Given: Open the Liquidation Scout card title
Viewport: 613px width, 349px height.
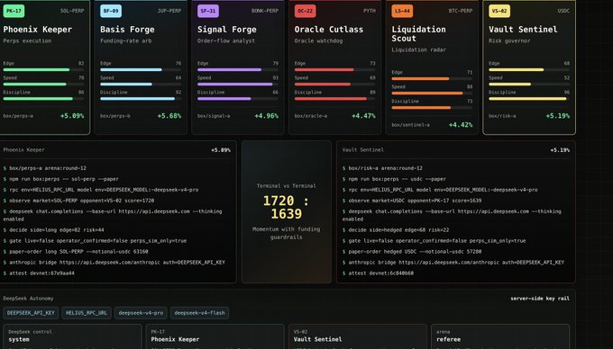Looking at the screenshot, I should coord(418,33).
